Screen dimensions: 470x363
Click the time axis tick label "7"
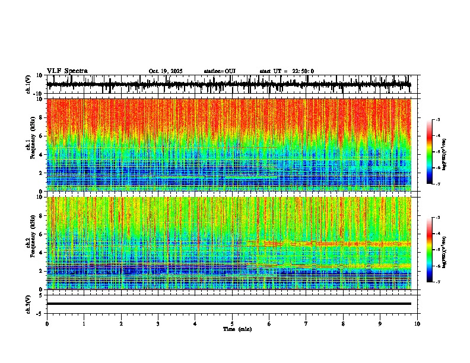point(306,324)
